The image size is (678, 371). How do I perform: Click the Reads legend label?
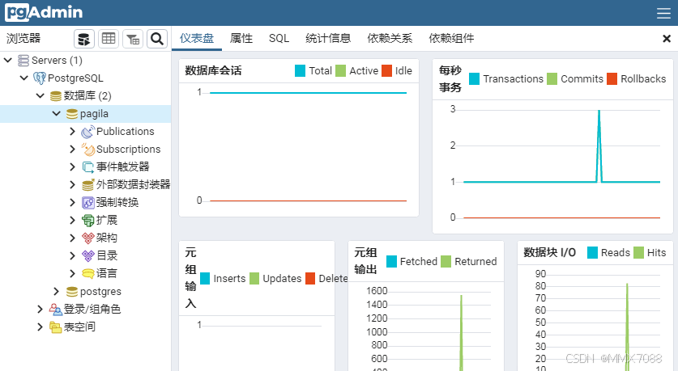click(x=616, y=253)
